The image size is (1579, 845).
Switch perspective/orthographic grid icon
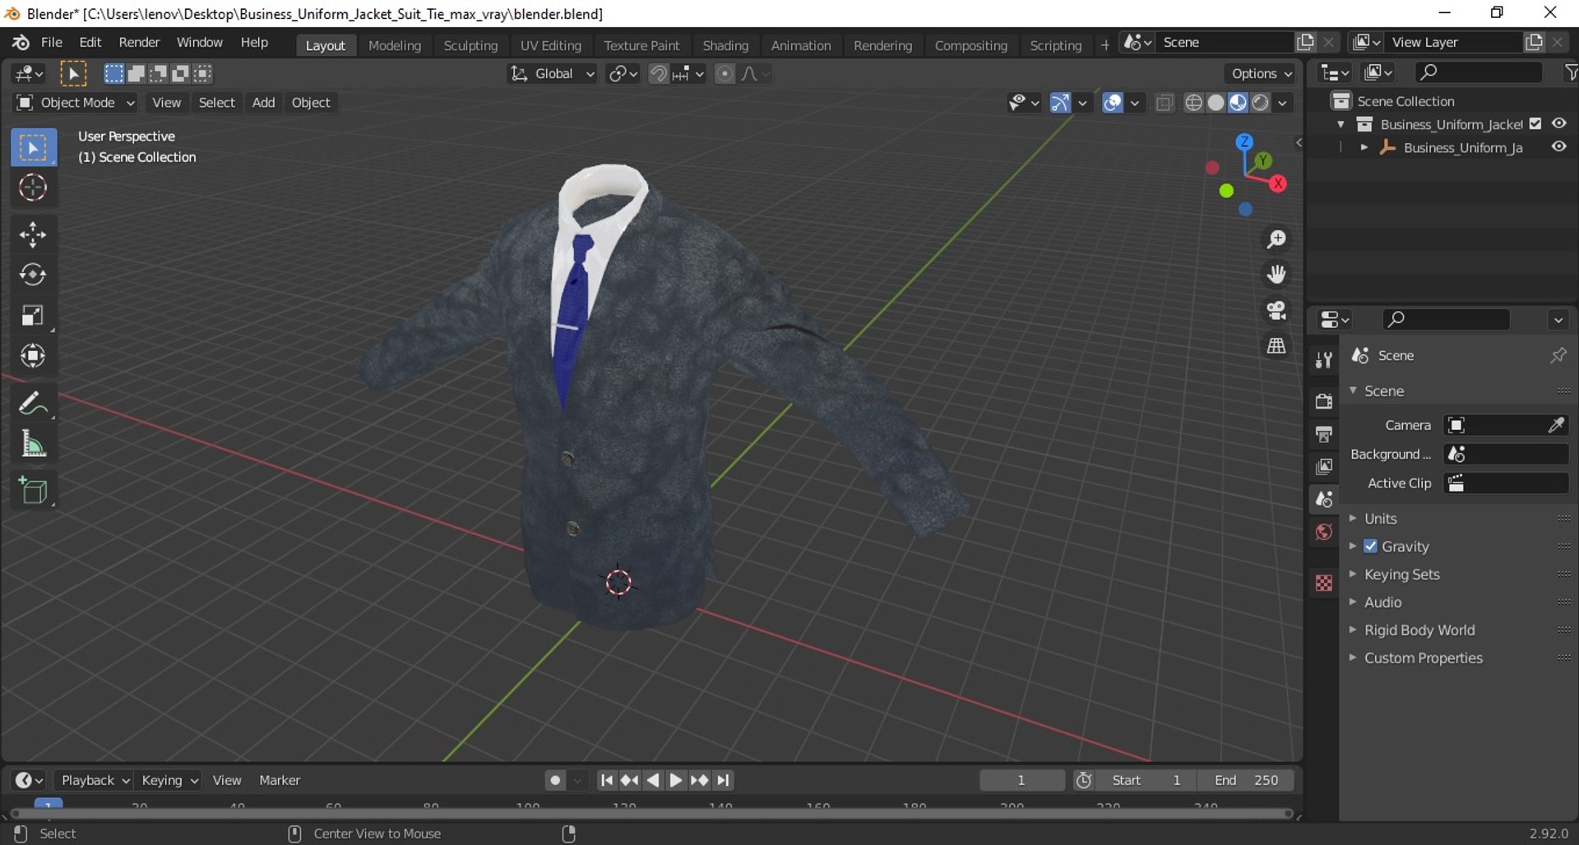point(1276,346)
